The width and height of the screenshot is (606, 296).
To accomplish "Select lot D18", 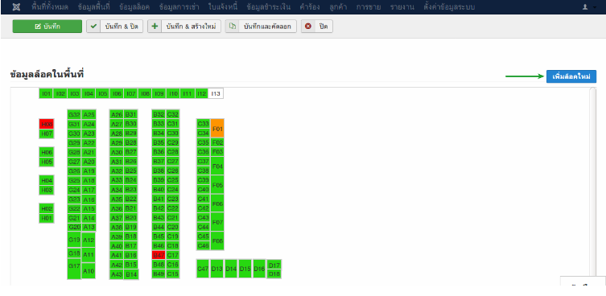I will point(274,273).
